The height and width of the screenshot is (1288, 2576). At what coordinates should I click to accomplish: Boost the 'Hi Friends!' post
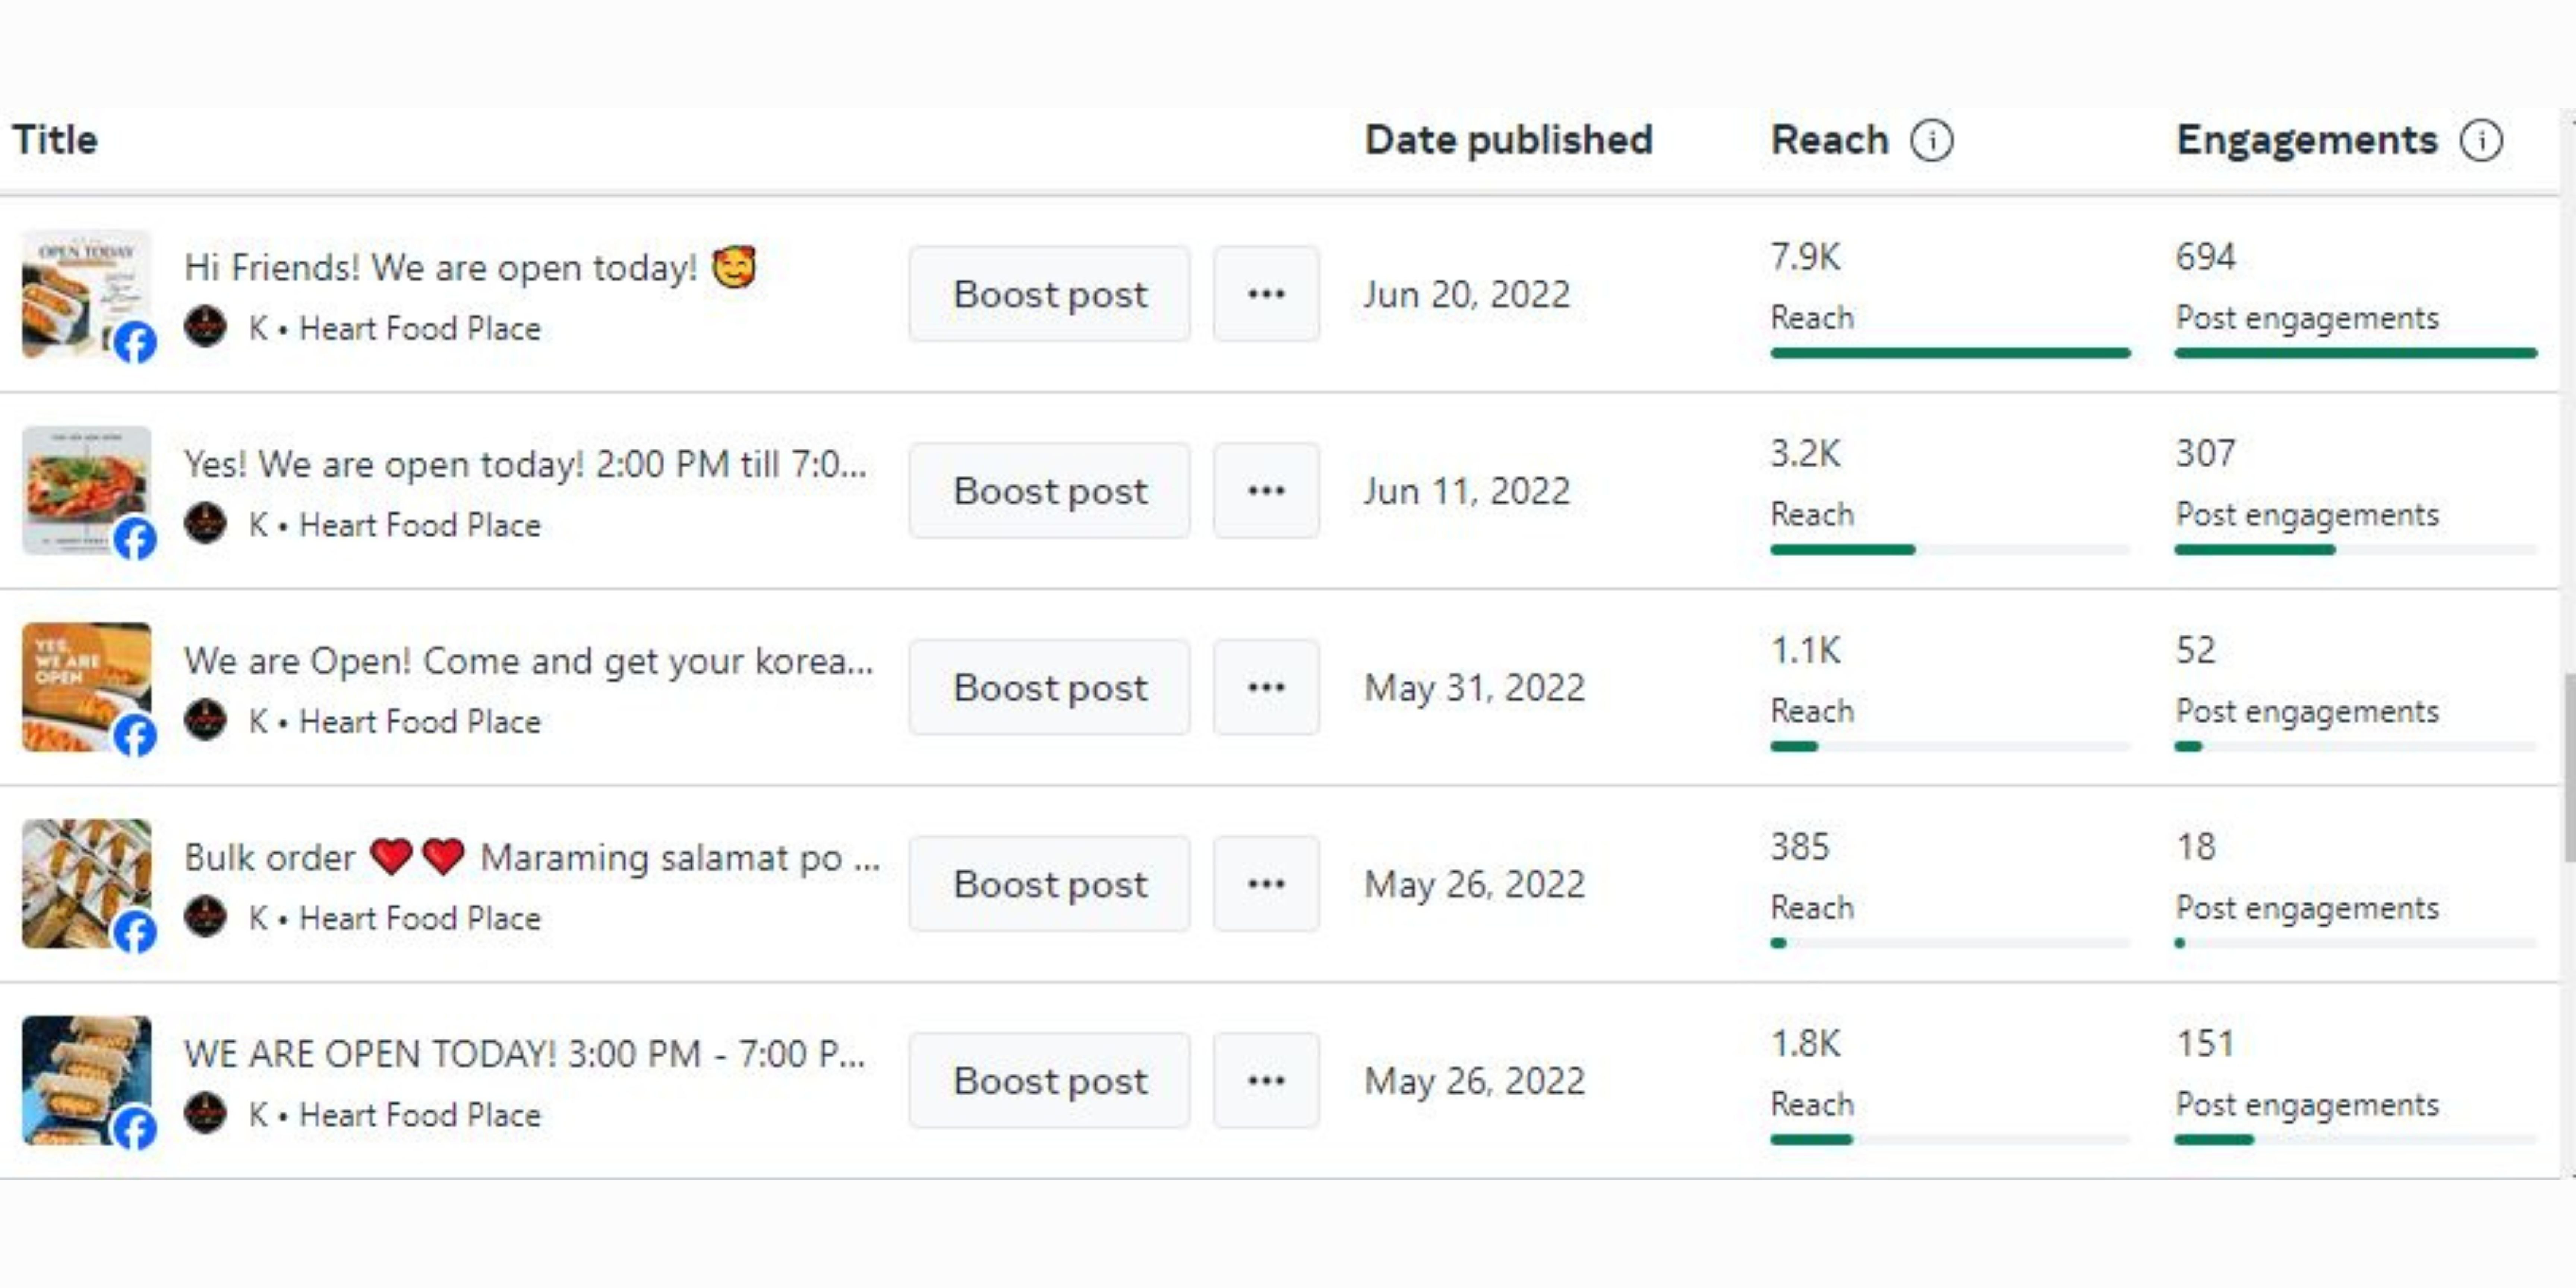coord(1049,294)
